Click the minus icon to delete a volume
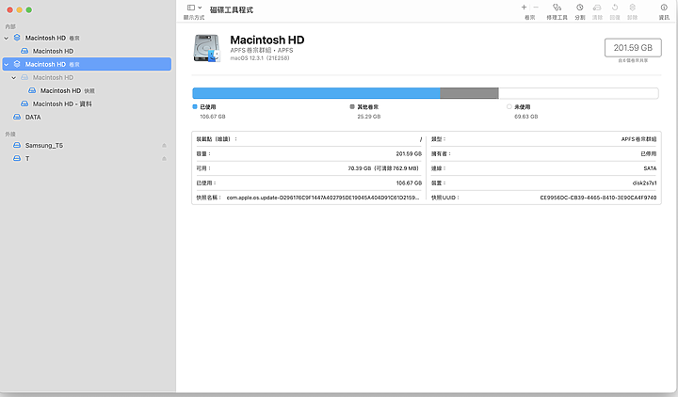 click(x=536, y=8)
